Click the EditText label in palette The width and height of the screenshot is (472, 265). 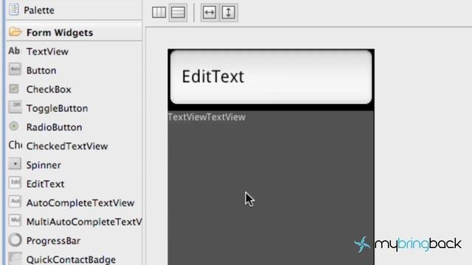46,184
